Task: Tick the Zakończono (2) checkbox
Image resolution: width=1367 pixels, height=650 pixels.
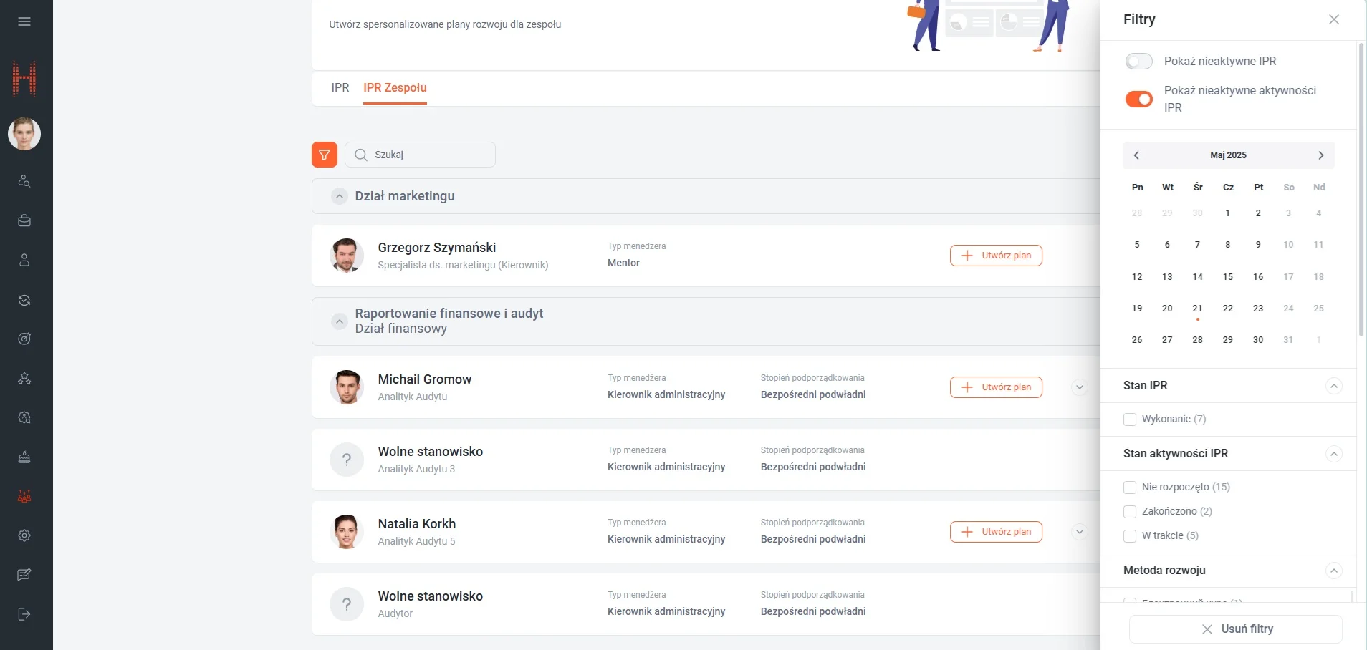Action: point(1130,512)
